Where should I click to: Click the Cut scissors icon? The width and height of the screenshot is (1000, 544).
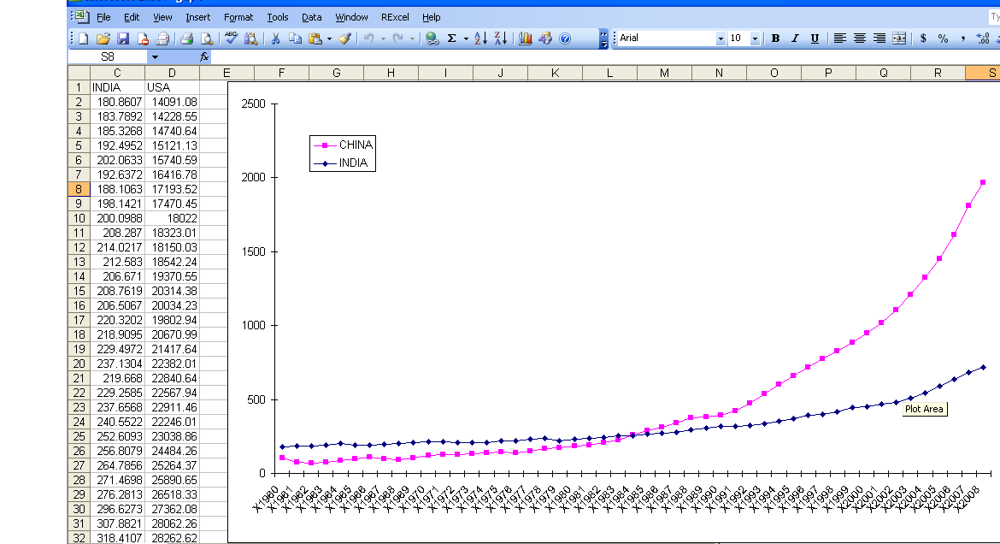[276, 38]
